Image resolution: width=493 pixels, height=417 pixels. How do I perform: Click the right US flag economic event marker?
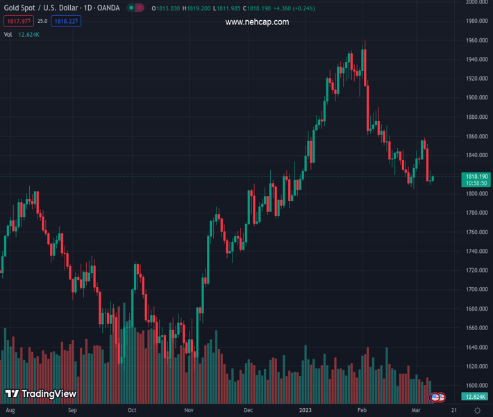point(442,397)
